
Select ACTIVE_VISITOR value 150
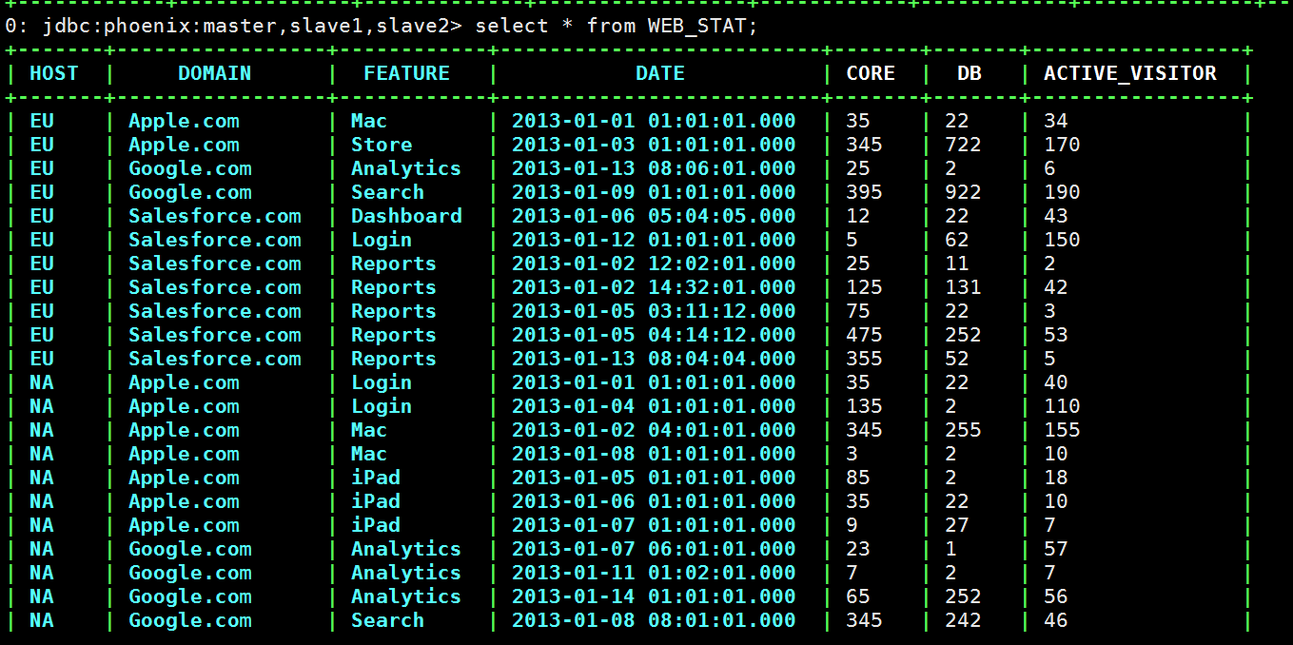pyautogui.click(x=1062, y=240)
